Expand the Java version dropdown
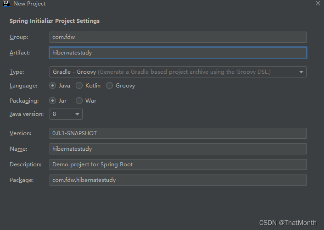Viewport: 324px width, 230px height. click(66, 114)
